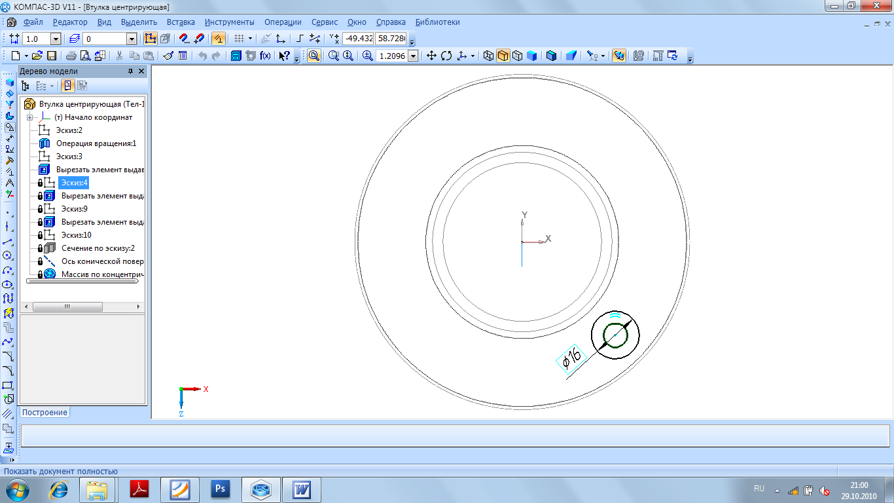Click the Ø16 dimension label

pos(571,358)
